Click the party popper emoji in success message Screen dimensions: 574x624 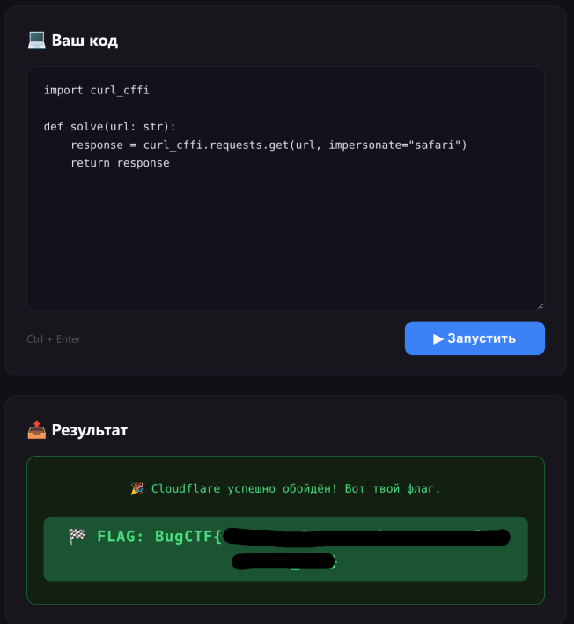coord(137,488)
